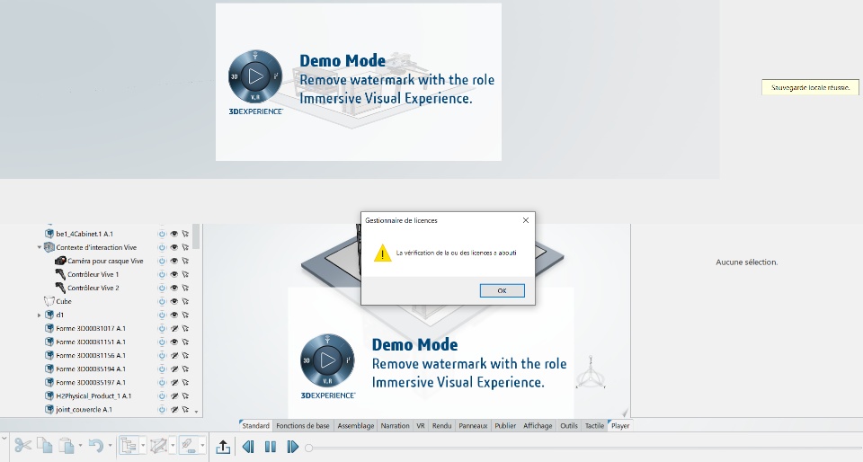Toggle visibility of Cube
The height and width of the screenshot is (462, 863).
(173, 301)
